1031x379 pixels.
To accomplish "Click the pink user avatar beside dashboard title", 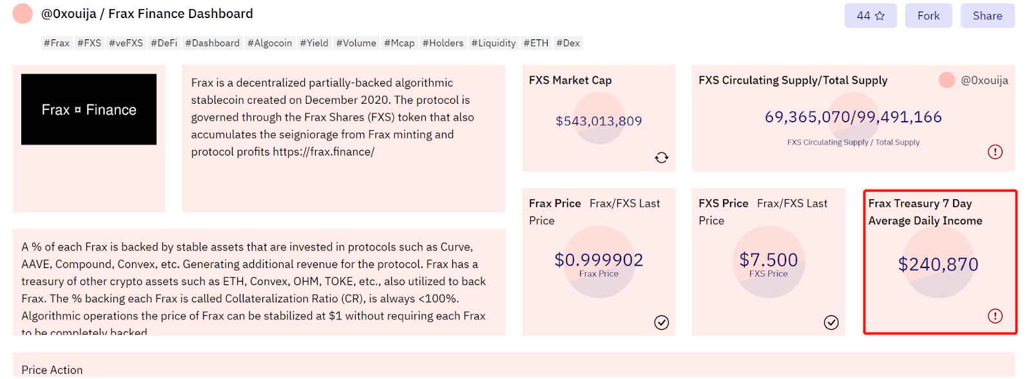I will coord(23,14).
